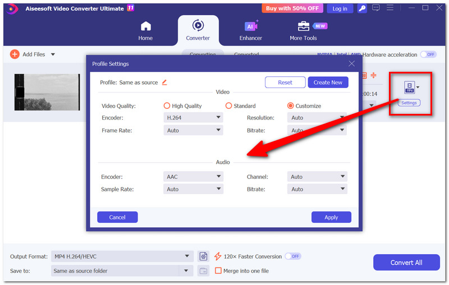This screenshot has width=449, height=285.
Task: Click the Aiseesoft app logo icon
Action: click(11, 8)
